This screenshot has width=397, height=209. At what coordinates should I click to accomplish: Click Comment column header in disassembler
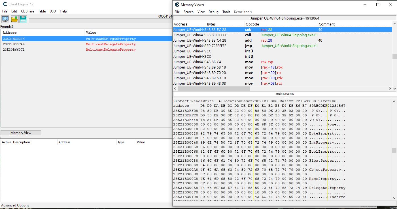(x=355, y=24)
